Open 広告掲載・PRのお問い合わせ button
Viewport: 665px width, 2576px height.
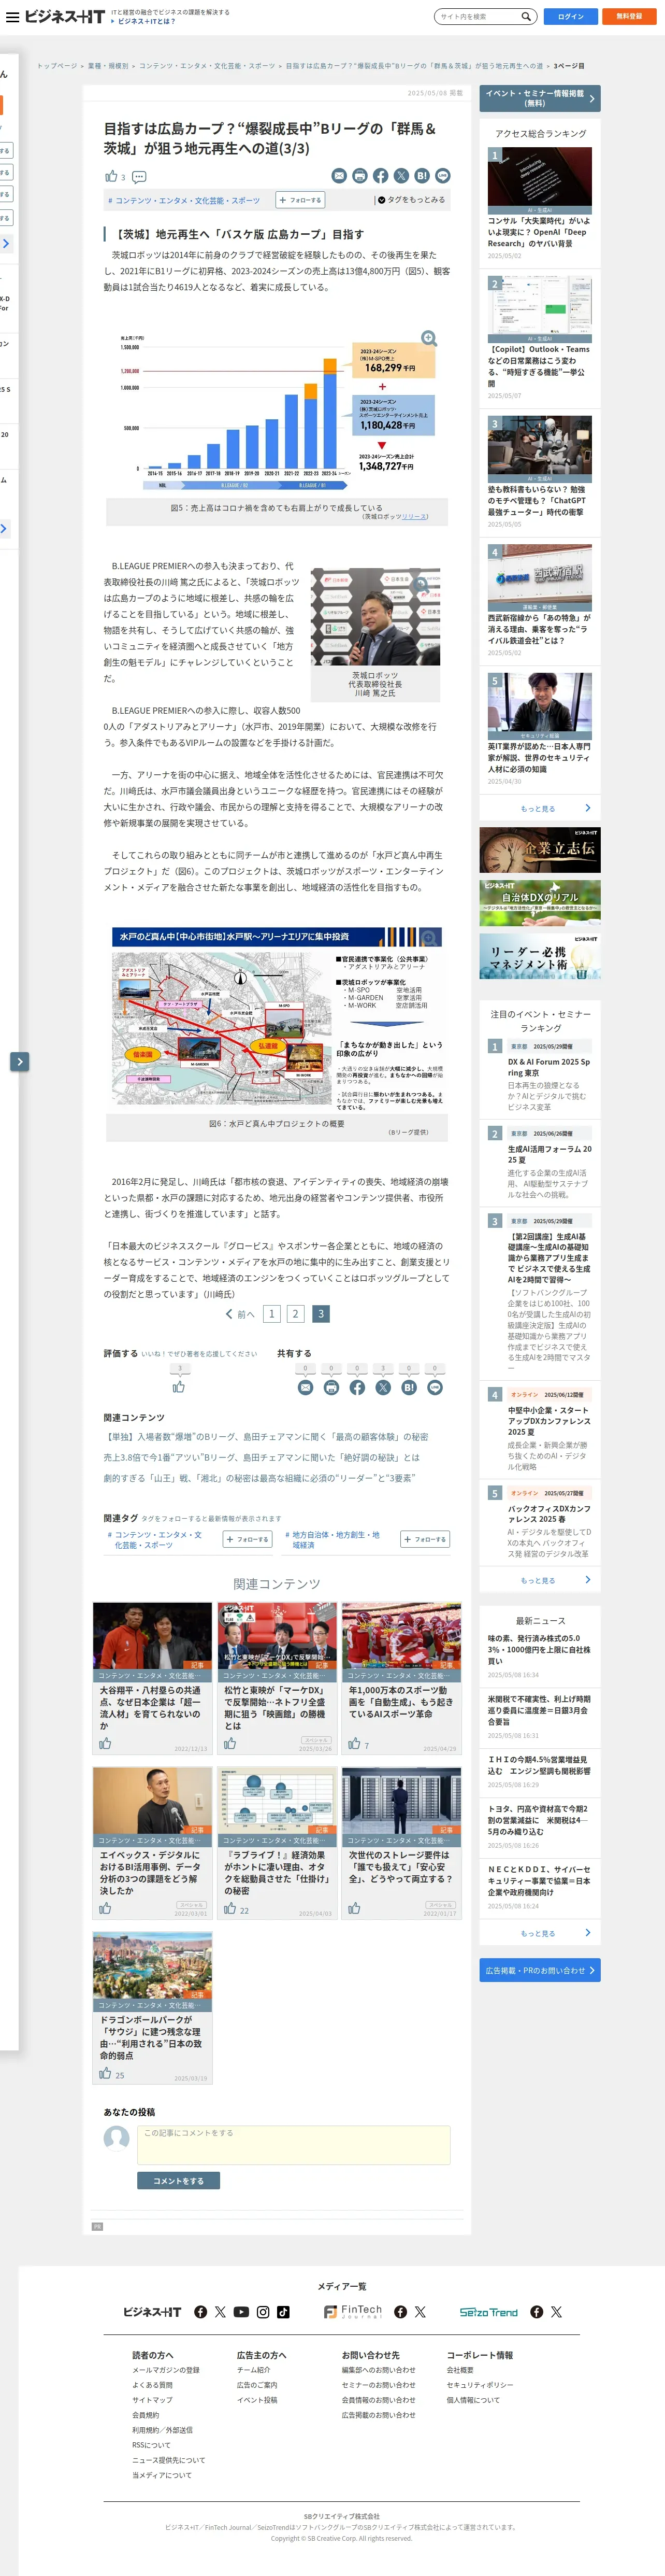(540, 1970)
